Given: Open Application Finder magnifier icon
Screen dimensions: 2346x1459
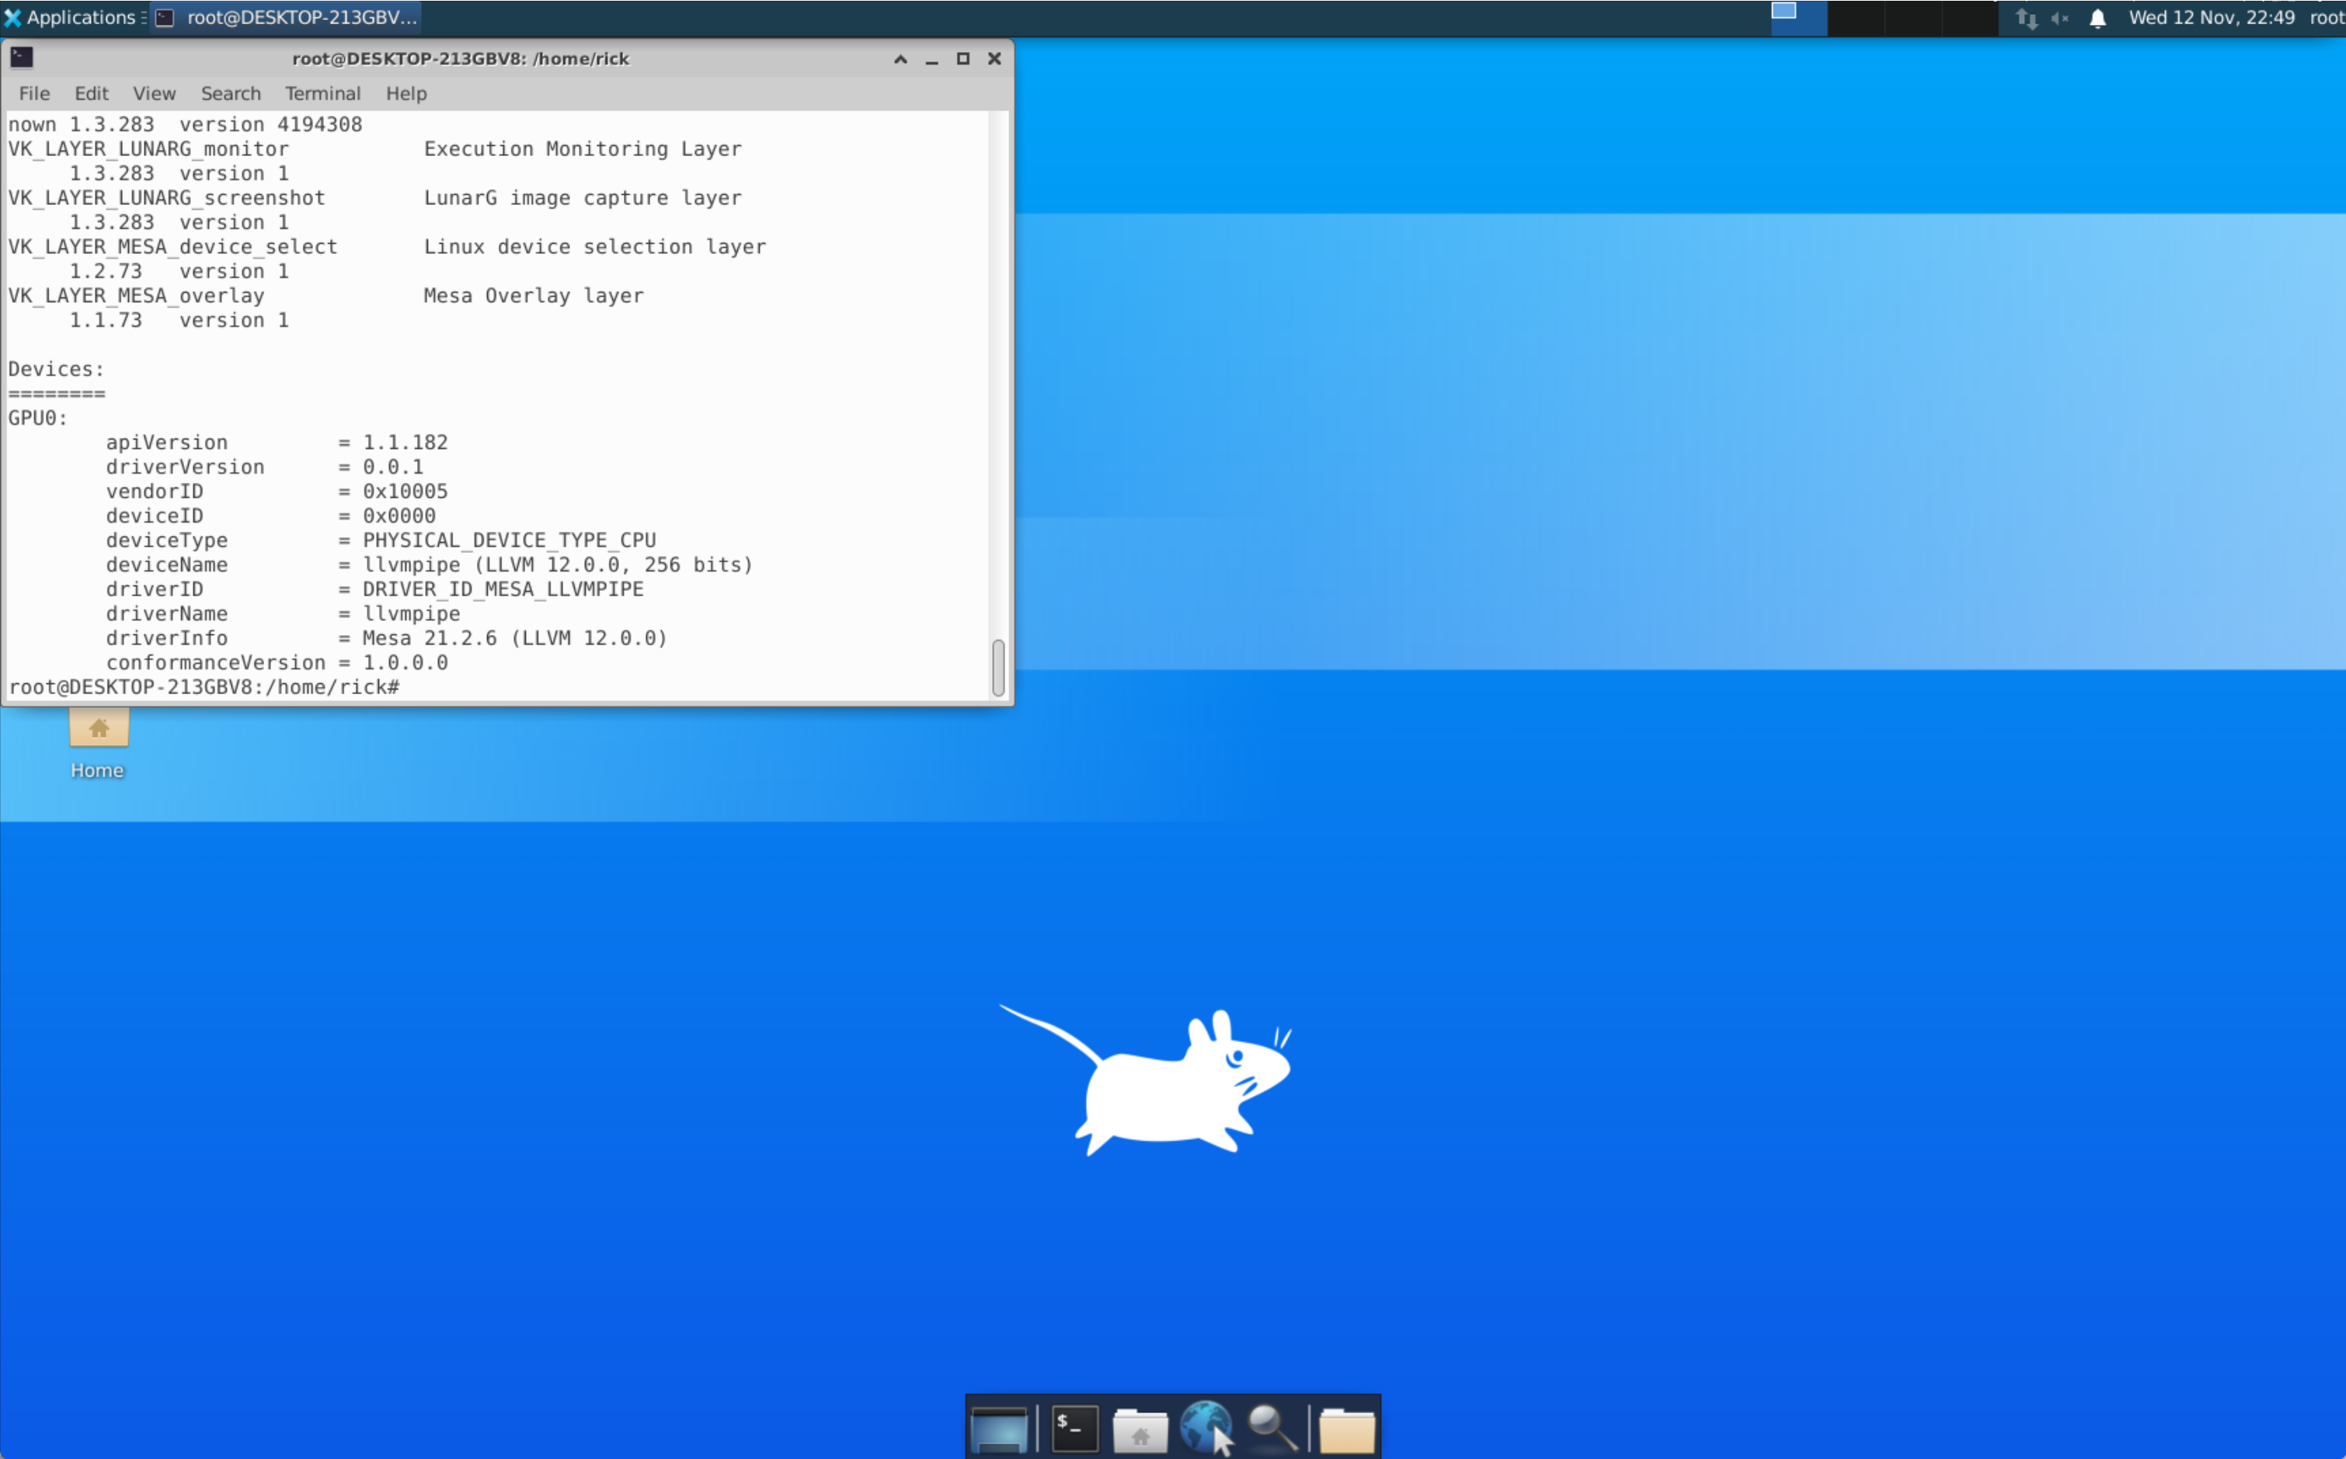Looking at the screenshot, I should (1272, 1428).
